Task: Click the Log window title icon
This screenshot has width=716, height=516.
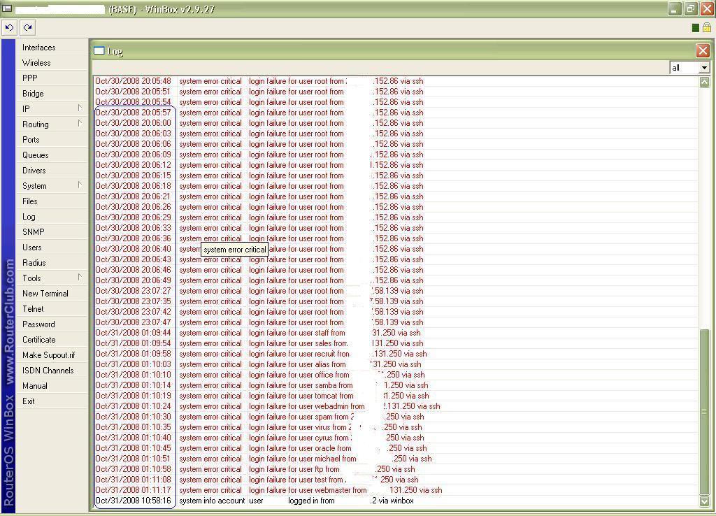Action: pos(99,50)
